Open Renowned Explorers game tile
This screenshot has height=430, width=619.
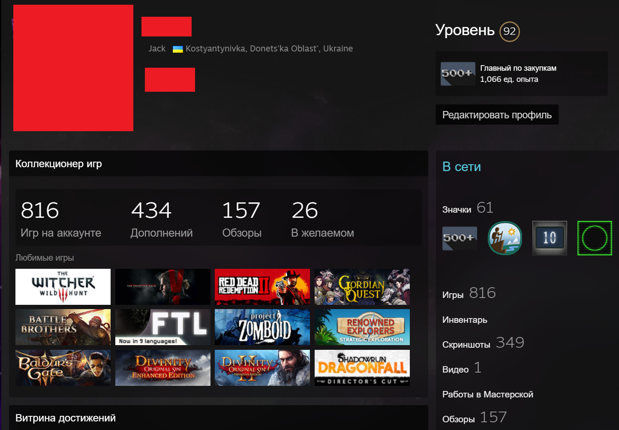click(362, 327)
